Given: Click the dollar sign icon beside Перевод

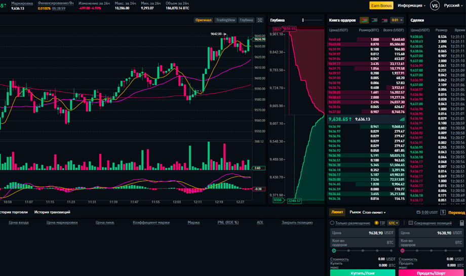Looking at the screenshot, I should (443, 213).
